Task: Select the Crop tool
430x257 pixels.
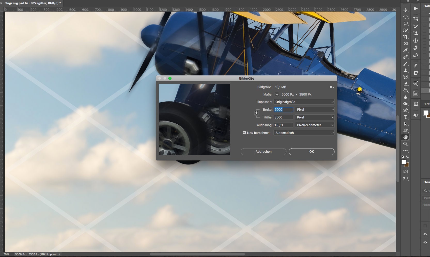Action: point(405,37)
